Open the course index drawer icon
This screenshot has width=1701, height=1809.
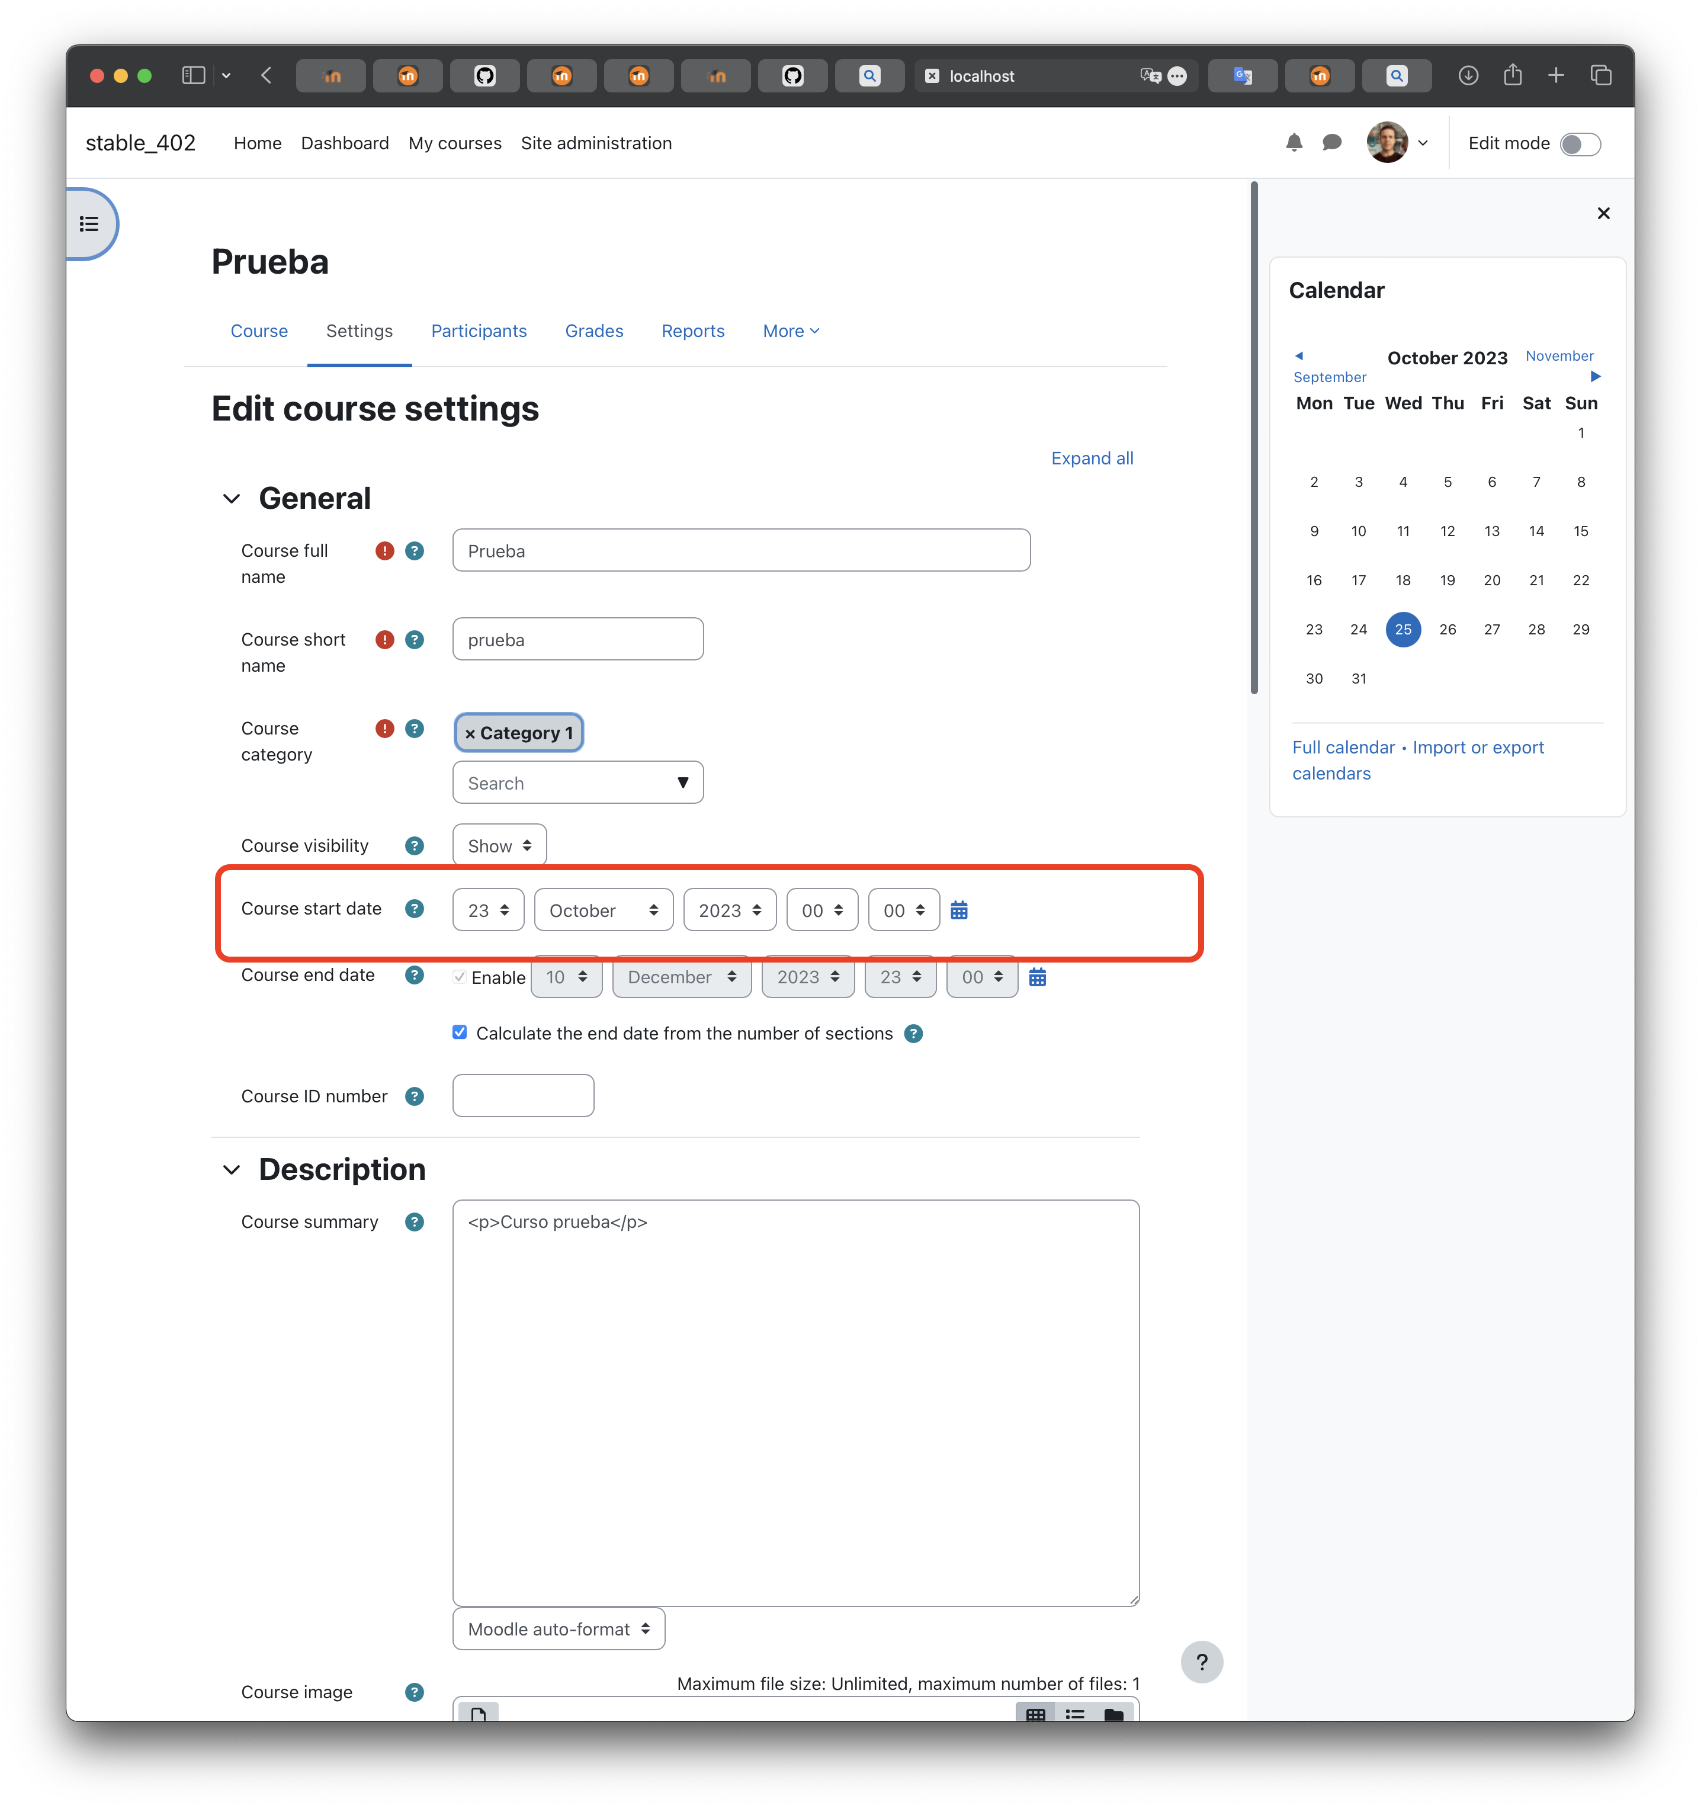(x=89, y=224)
